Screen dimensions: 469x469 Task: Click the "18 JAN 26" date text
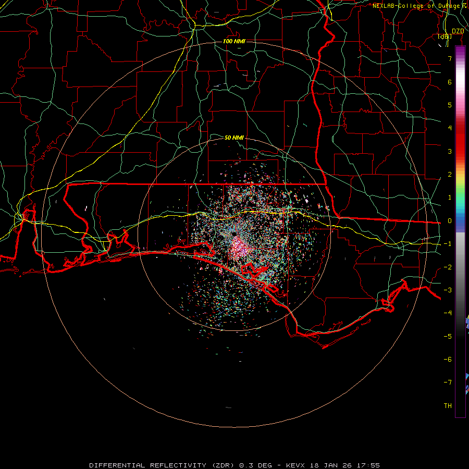[x=330, y=465]
